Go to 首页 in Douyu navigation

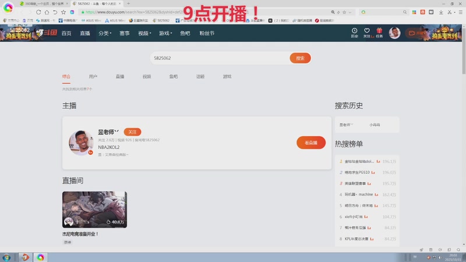[66, 33]
